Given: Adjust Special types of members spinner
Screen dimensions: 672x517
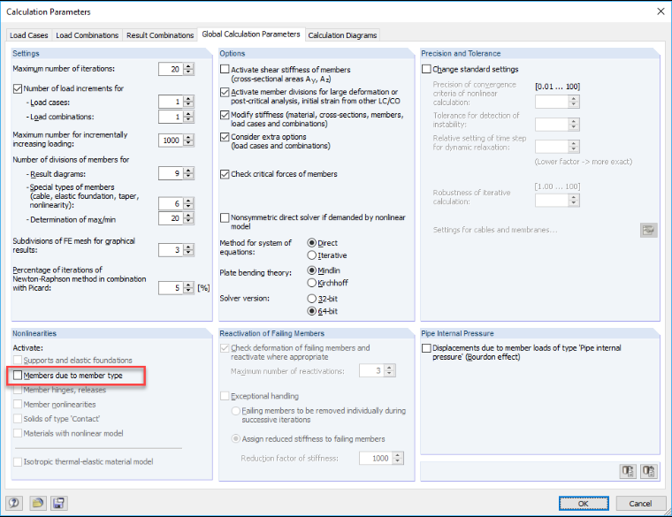Looking at the screenshot, I should [188, 203].
